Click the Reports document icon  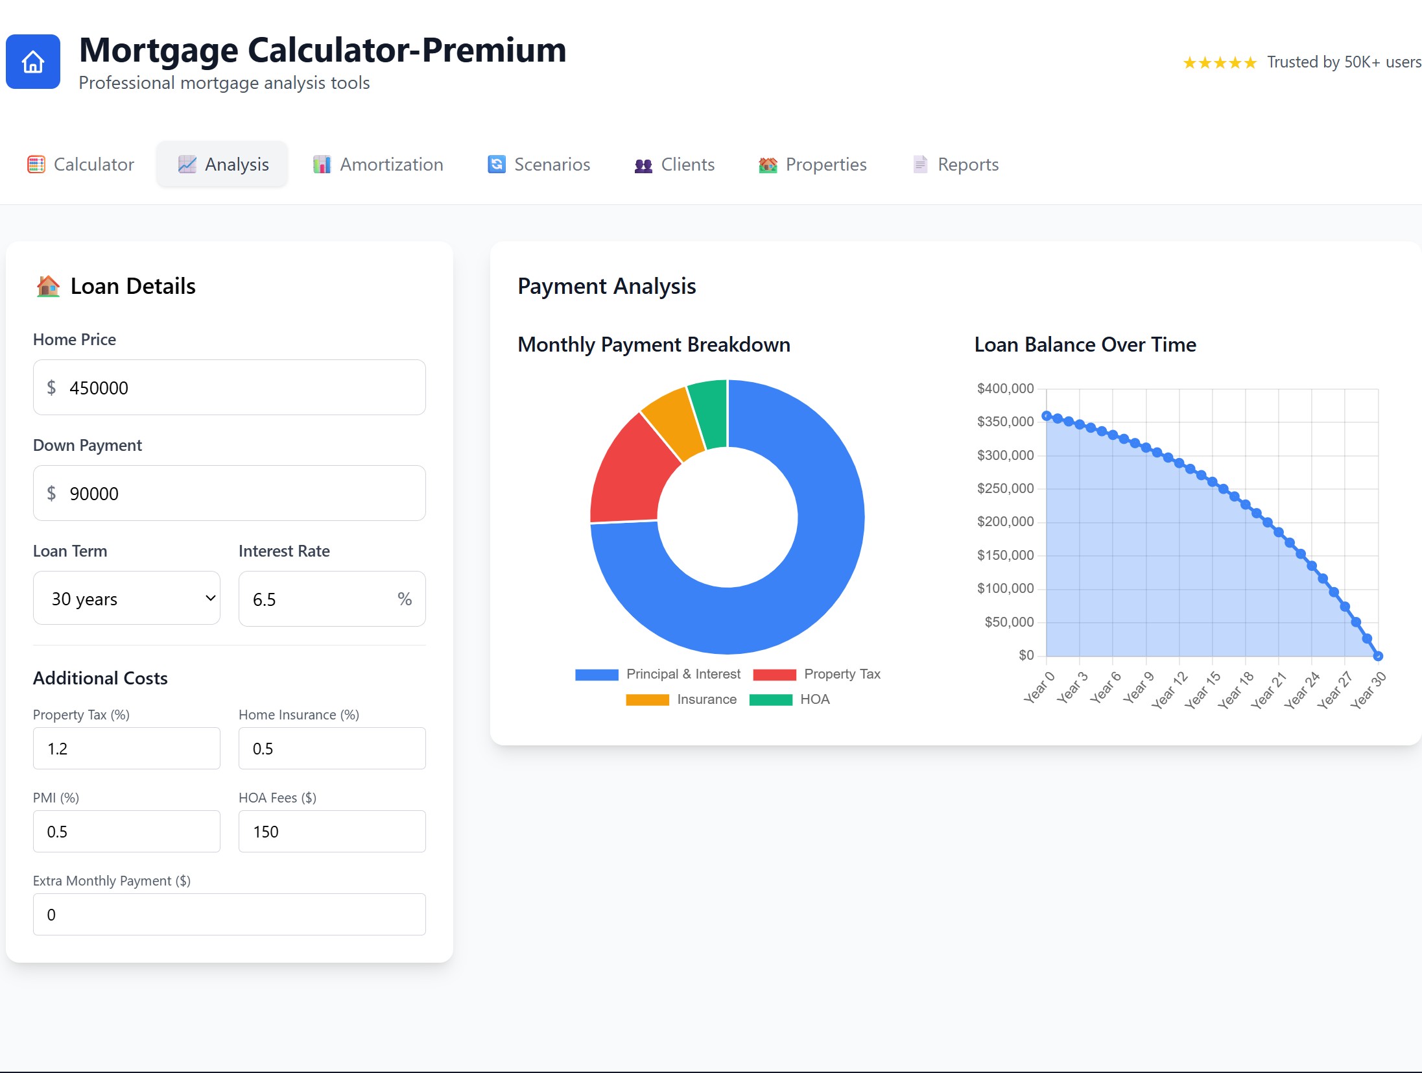[x=919, y=164]
